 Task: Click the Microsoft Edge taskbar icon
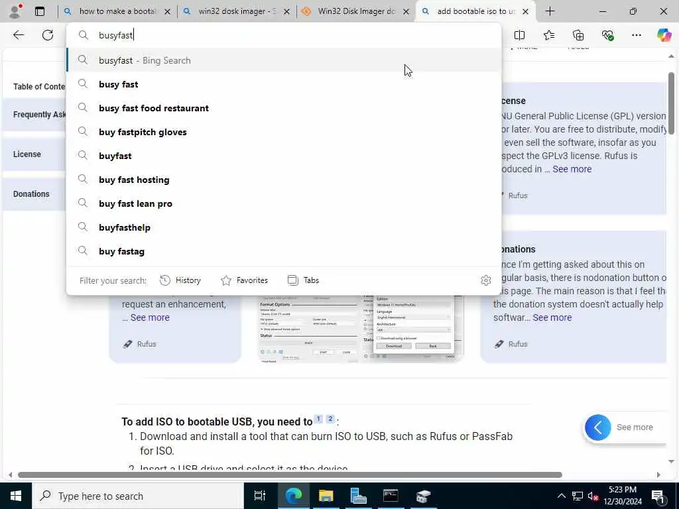pos(293,496)
